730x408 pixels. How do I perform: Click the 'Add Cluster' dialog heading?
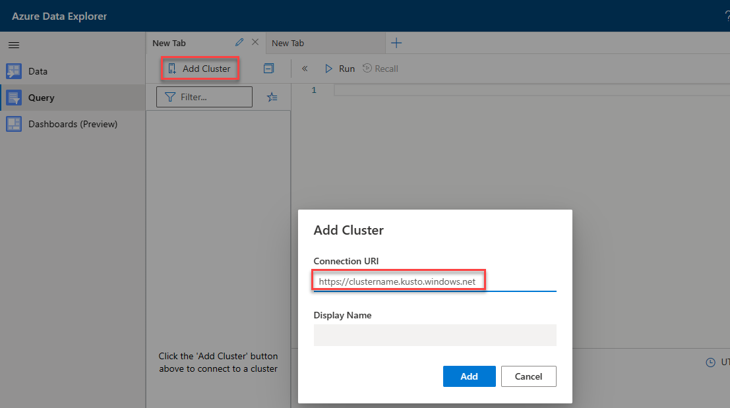tap(349, 230)
